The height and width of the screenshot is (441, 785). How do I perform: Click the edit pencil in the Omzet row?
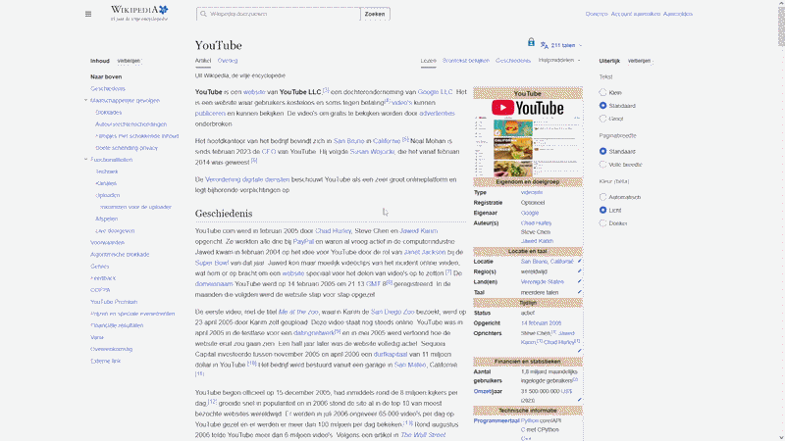coord(579,400)
